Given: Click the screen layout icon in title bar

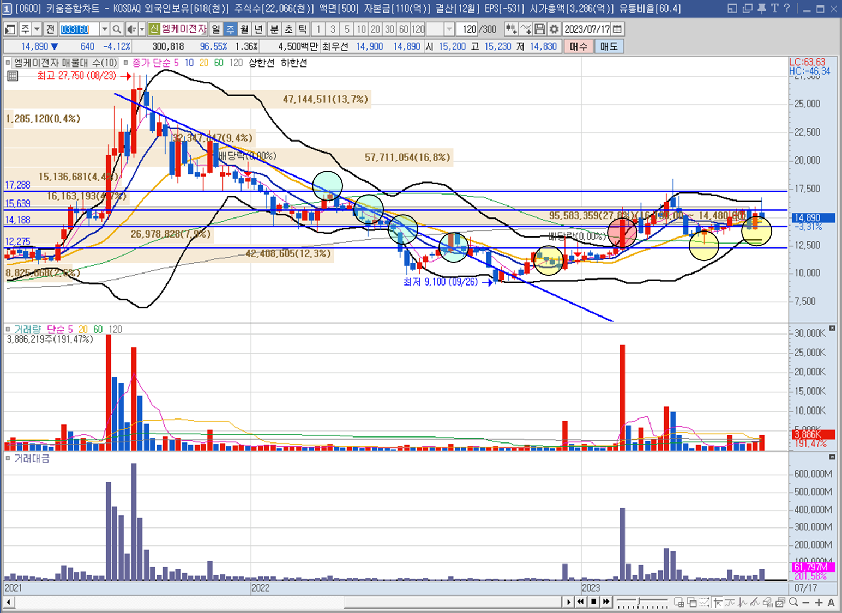Looking at the screenshot, I should tap(732, 8).
